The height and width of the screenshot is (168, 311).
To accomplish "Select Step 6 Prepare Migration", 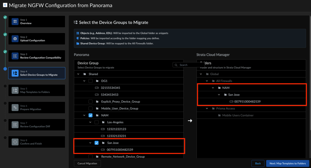I will 37,108.
